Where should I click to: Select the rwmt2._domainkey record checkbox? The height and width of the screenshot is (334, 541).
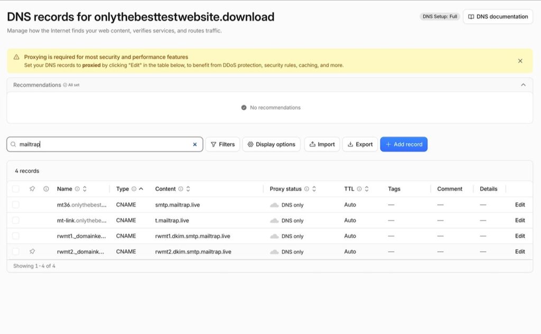15,252
